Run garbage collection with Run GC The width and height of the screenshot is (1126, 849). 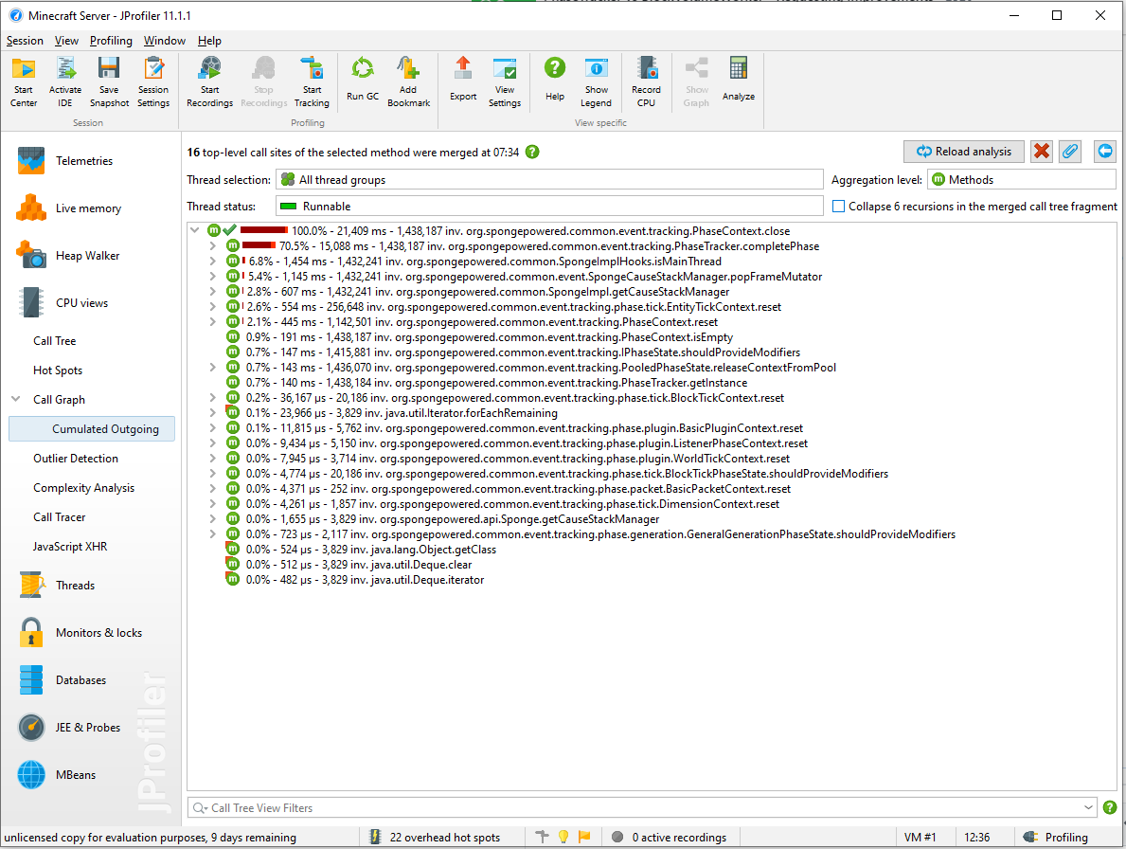coord(362,81)
